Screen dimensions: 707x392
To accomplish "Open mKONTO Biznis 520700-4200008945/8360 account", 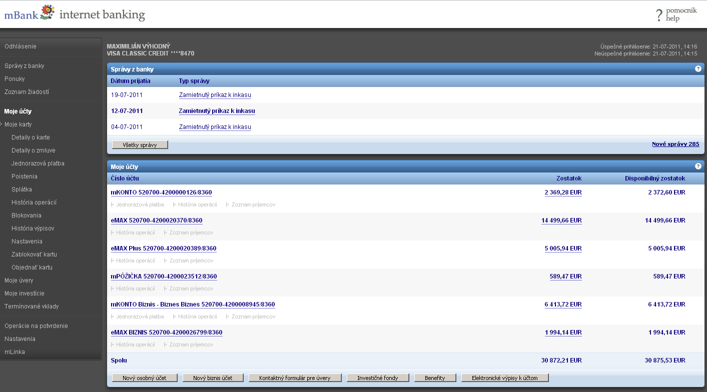I will 193,304.
